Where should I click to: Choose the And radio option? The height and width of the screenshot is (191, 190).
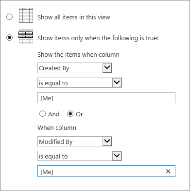42,114
